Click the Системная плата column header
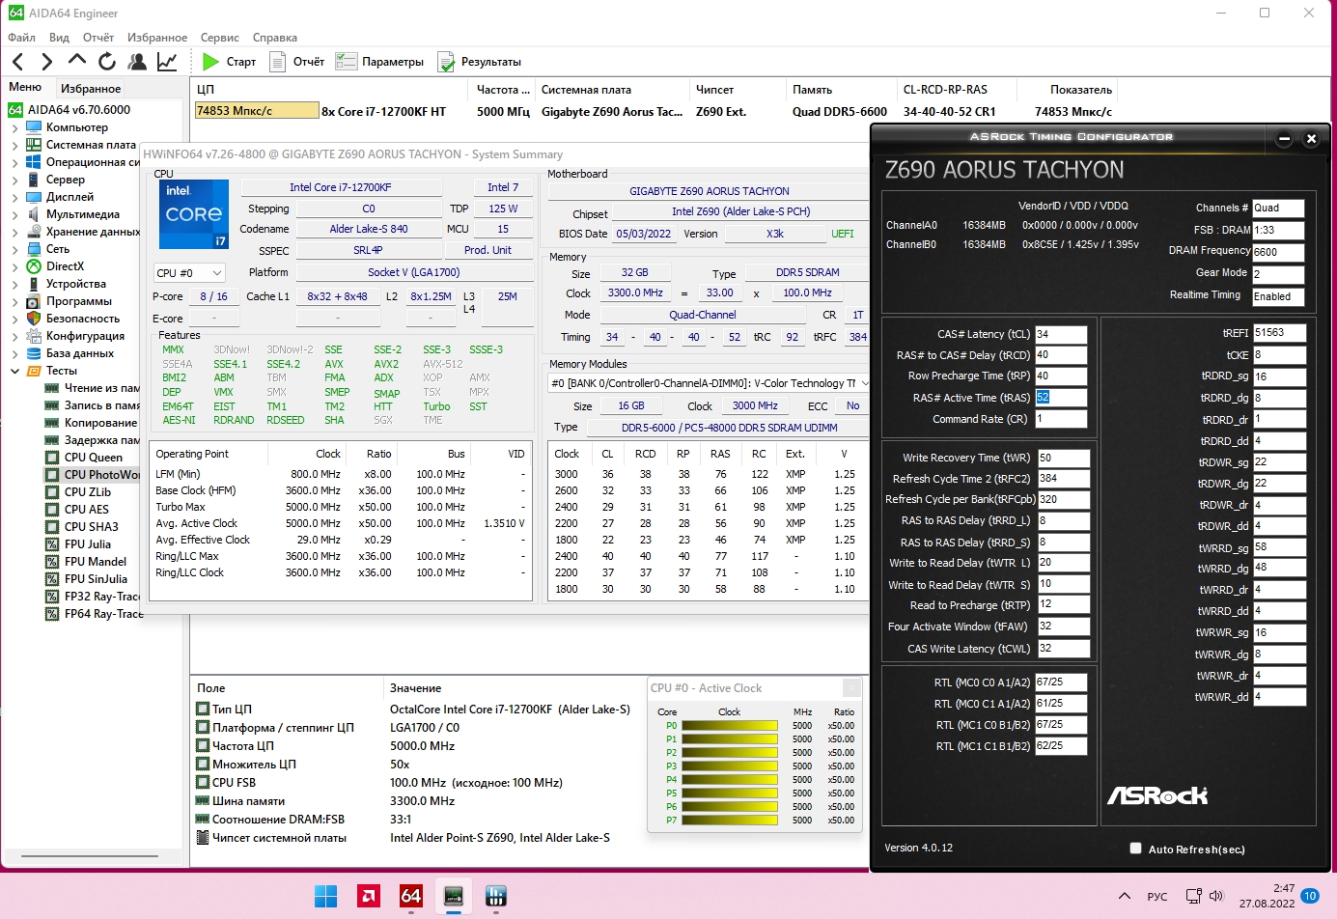The height and width of the screenshot is (919, 1337). click(x=613, y=90)
